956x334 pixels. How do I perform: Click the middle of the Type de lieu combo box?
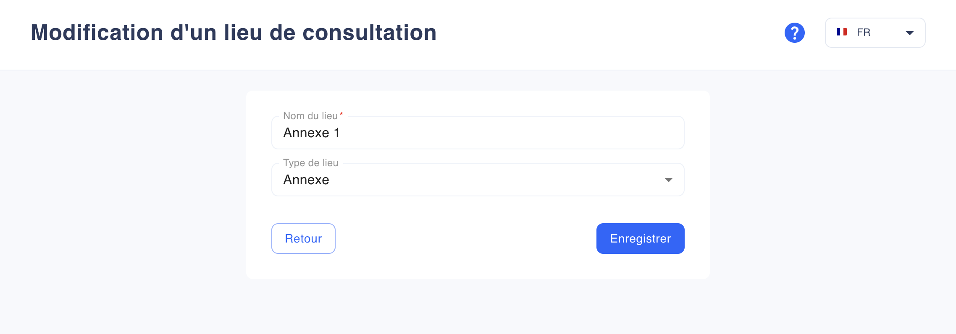(x=478, y=180)
